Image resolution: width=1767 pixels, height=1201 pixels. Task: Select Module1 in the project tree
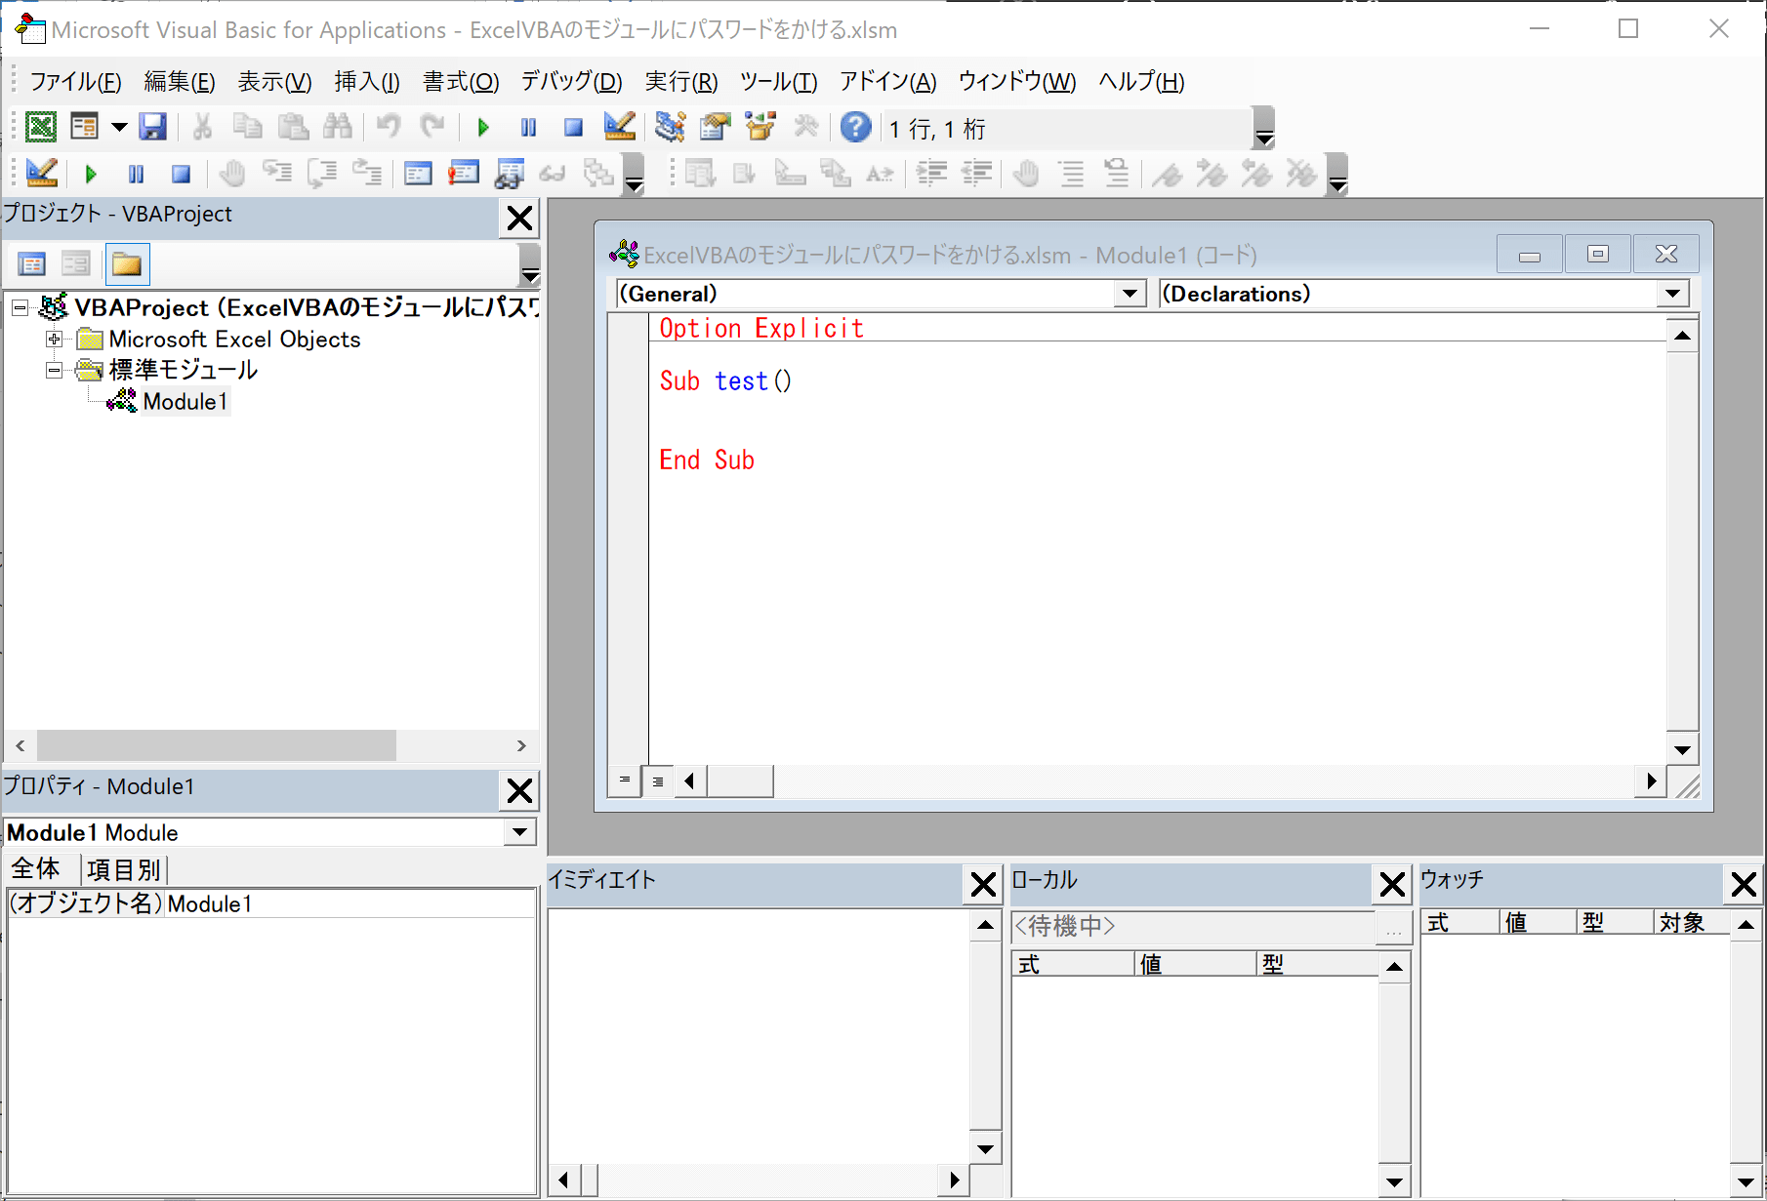point(185,402)
